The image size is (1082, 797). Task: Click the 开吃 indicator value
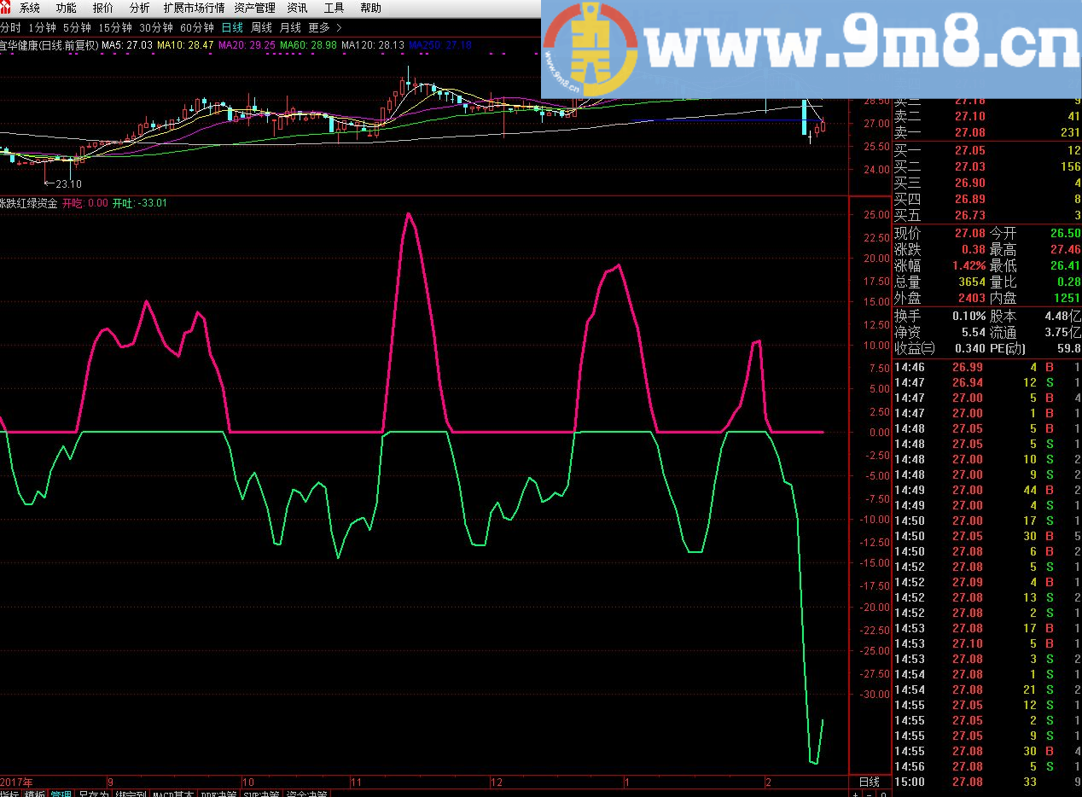85,204
